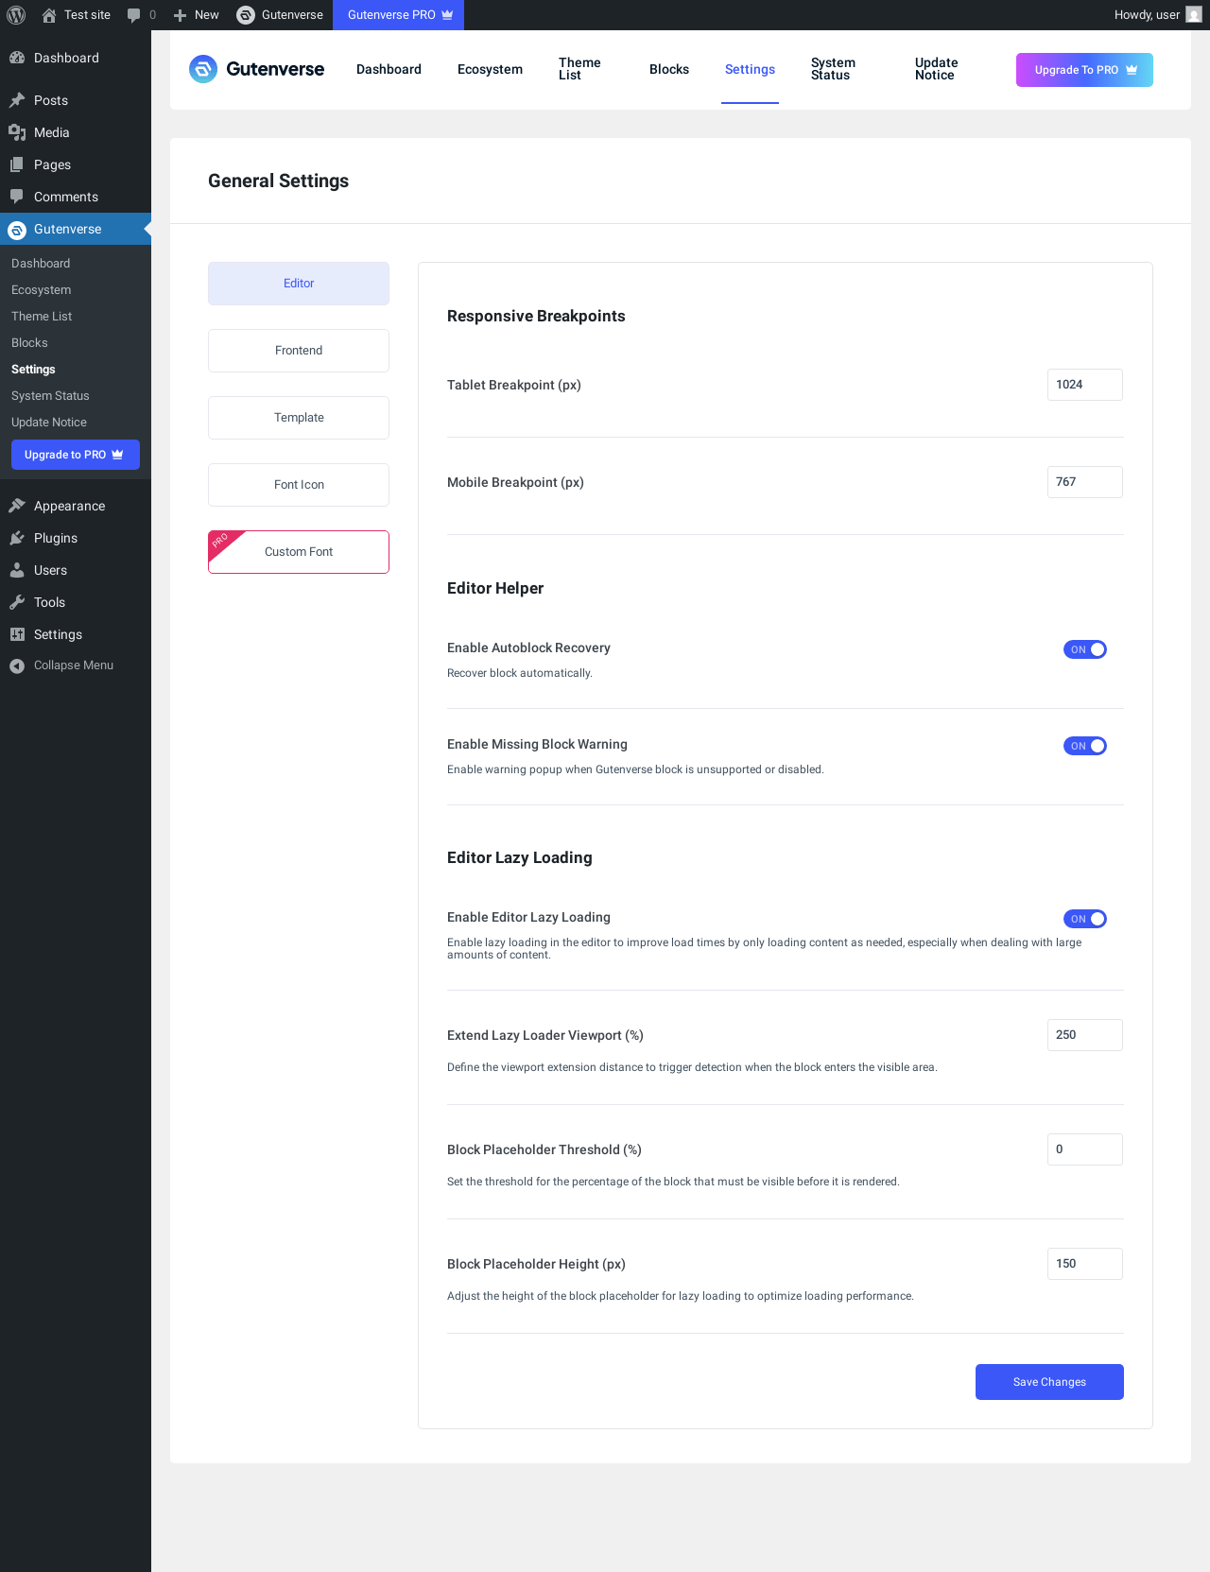
Task: Click the Mobile Breakpoint input field
Action: (1085, 482)
